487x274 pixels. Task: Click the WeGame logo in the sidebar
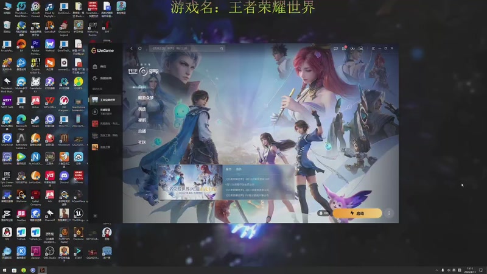click(x=102, y=51)
